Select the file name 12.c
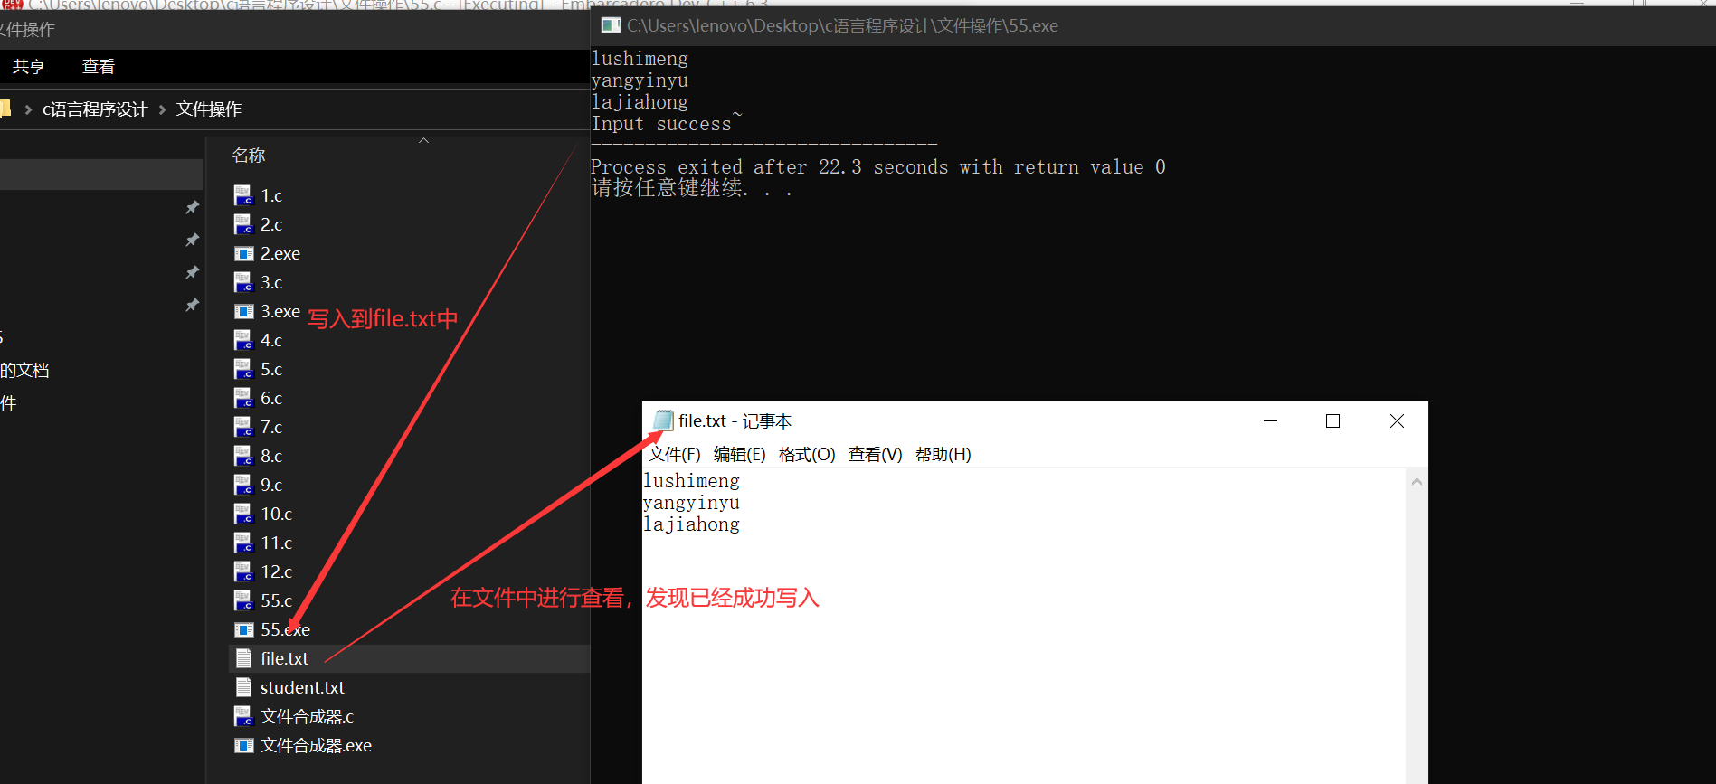The width and height of the screenshot is (1716, 784). (276, 571)
